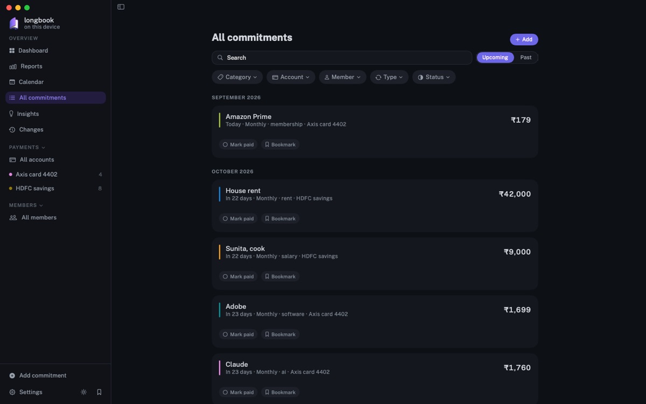This screenshot has height=404, width=646.
Task: Mark Adobe as paid
Action: [238, 335]
